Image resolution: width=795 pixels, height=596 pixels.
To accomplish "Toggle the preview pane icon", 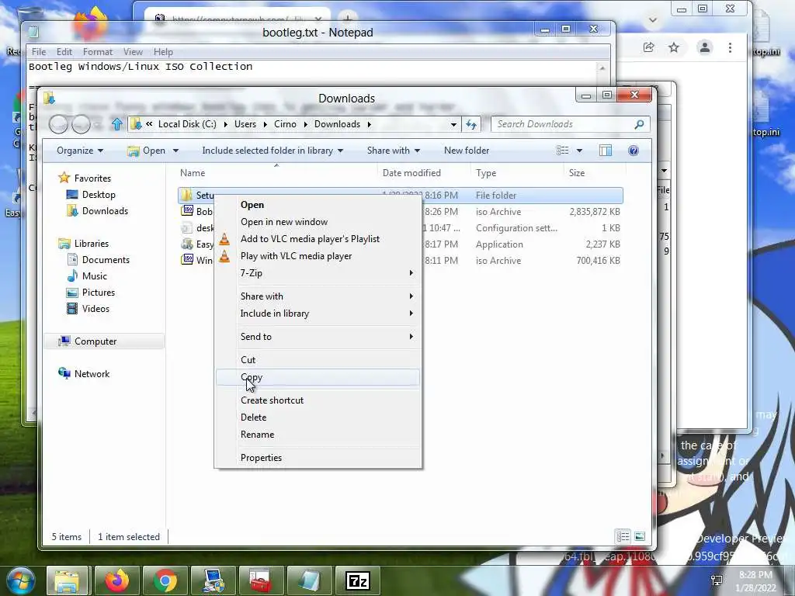I will [x=606, y=151].
